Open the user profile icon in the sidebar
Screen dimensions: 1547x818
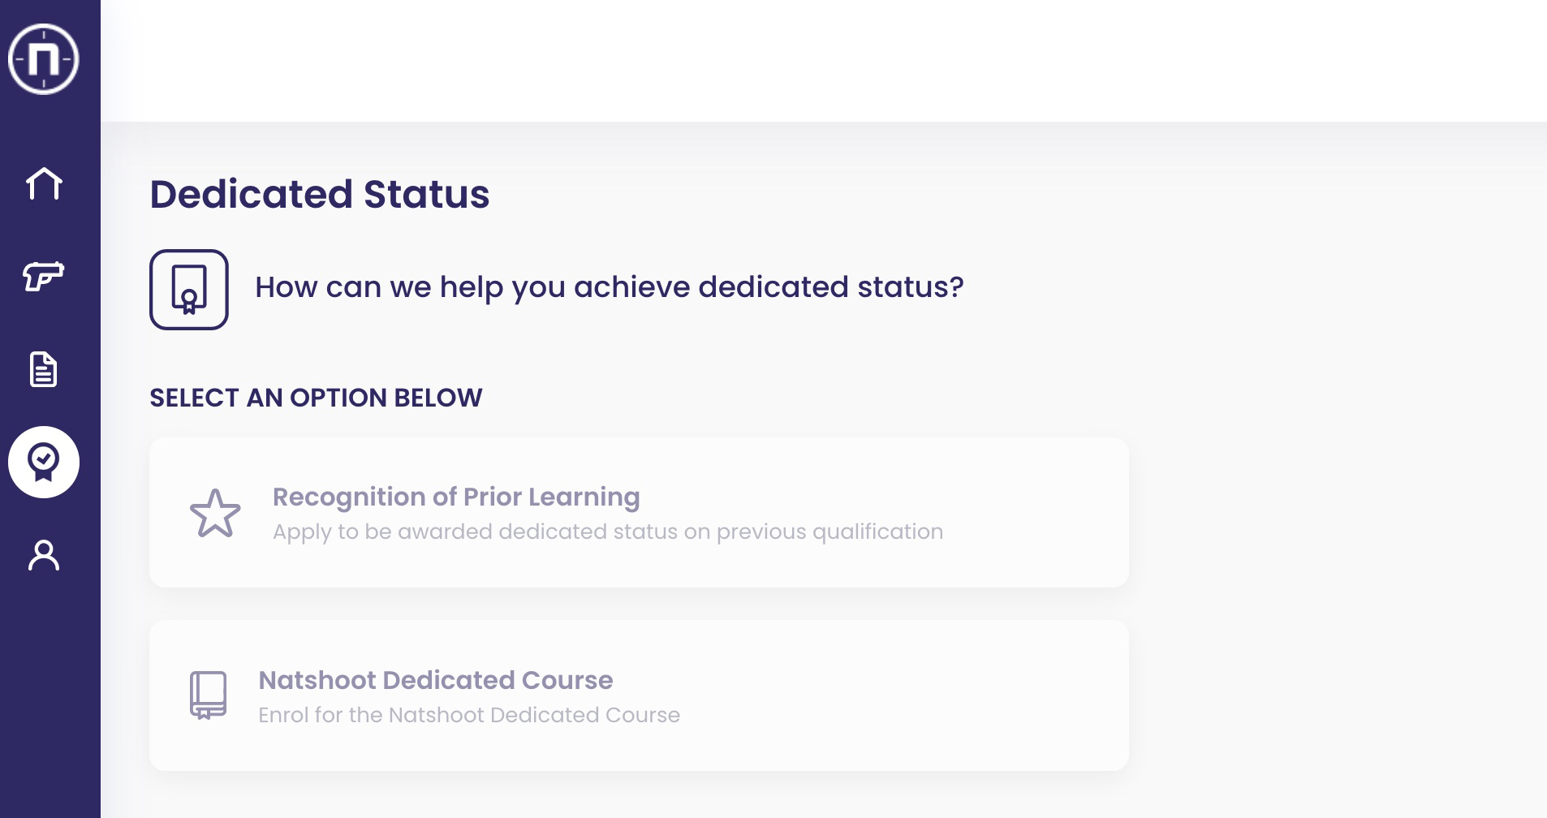(x=44, y=556)
